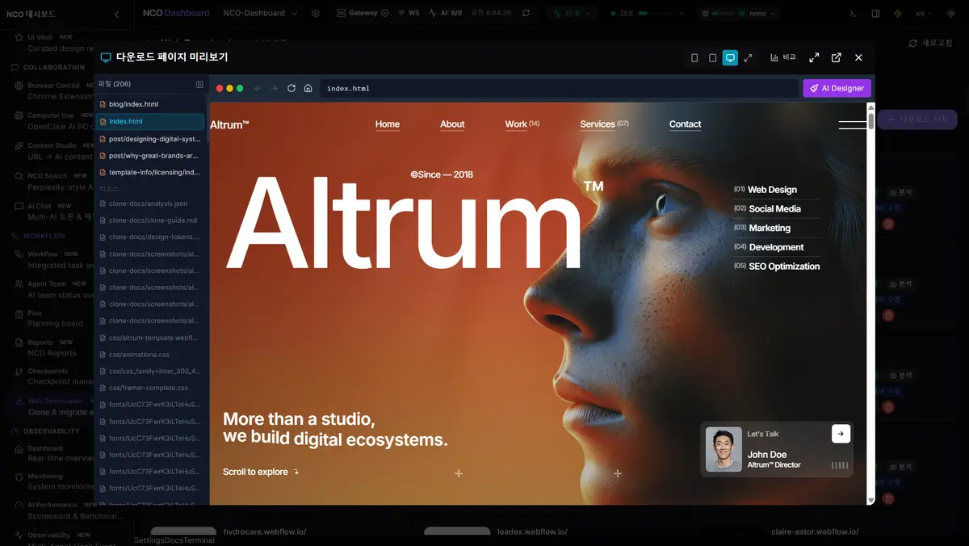The height and width of the screenshot is (546, 969).
Task: Open css/animations.css file
Action: (150, 355)
